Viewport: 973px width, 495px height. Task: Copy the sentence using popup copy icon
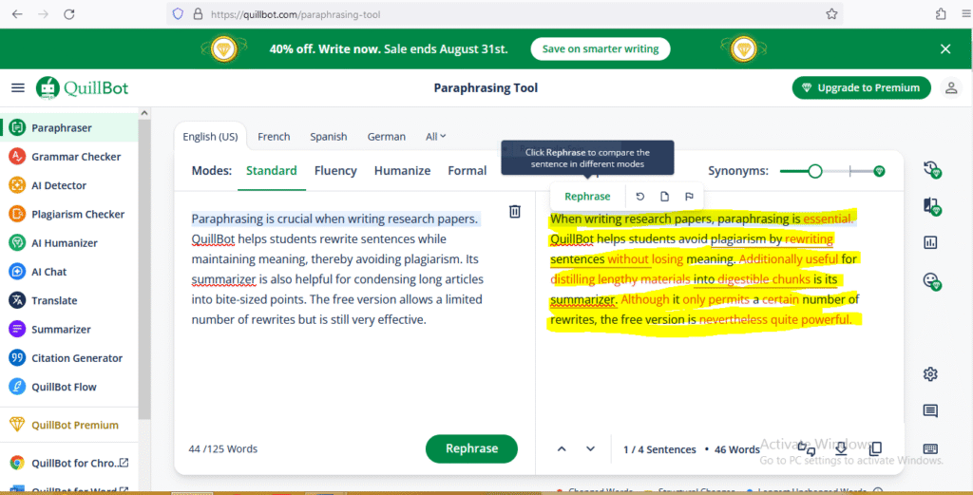(x=664, y=196)
